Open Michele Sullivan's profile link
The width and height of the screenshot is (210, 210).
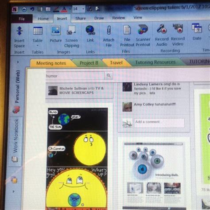tap(73, 89)
